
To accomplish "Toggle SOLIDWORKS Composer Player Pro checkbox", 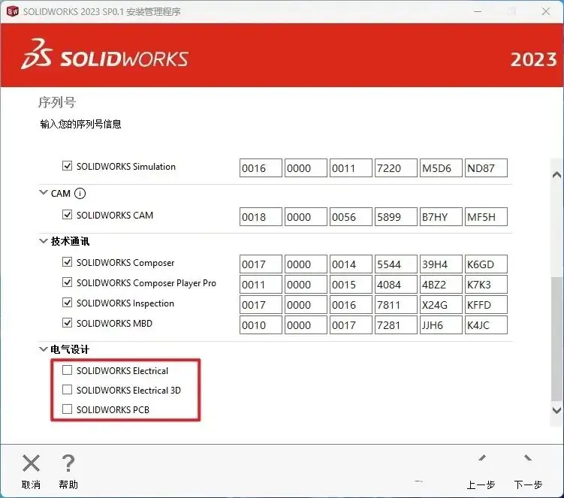I will coord(68,282).
